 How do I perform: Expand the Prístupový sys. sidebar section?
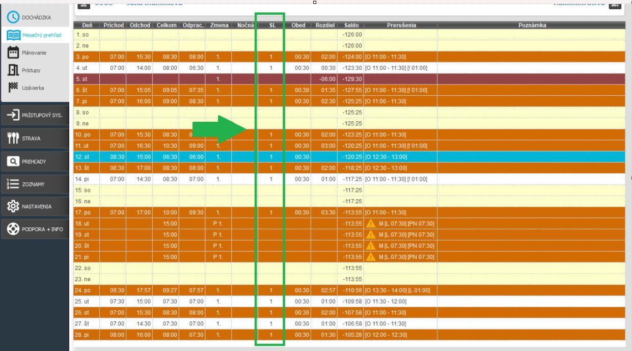coord(34,115)
